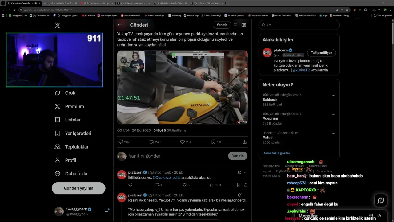The height and width of the screenshot is (222, 394).
Task: Go back with the Gönderi arrow
Action: tap(119, 25)
